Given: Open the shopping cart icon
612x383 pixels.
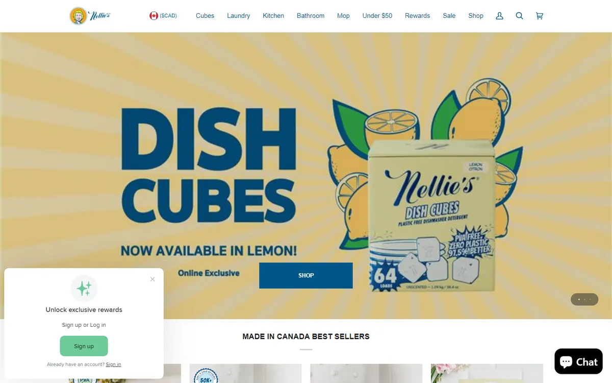Looking at the screenshot, I should [x=540, y=16].
